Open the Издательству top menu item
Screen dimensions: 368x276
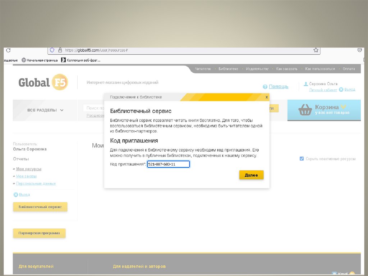257,69
